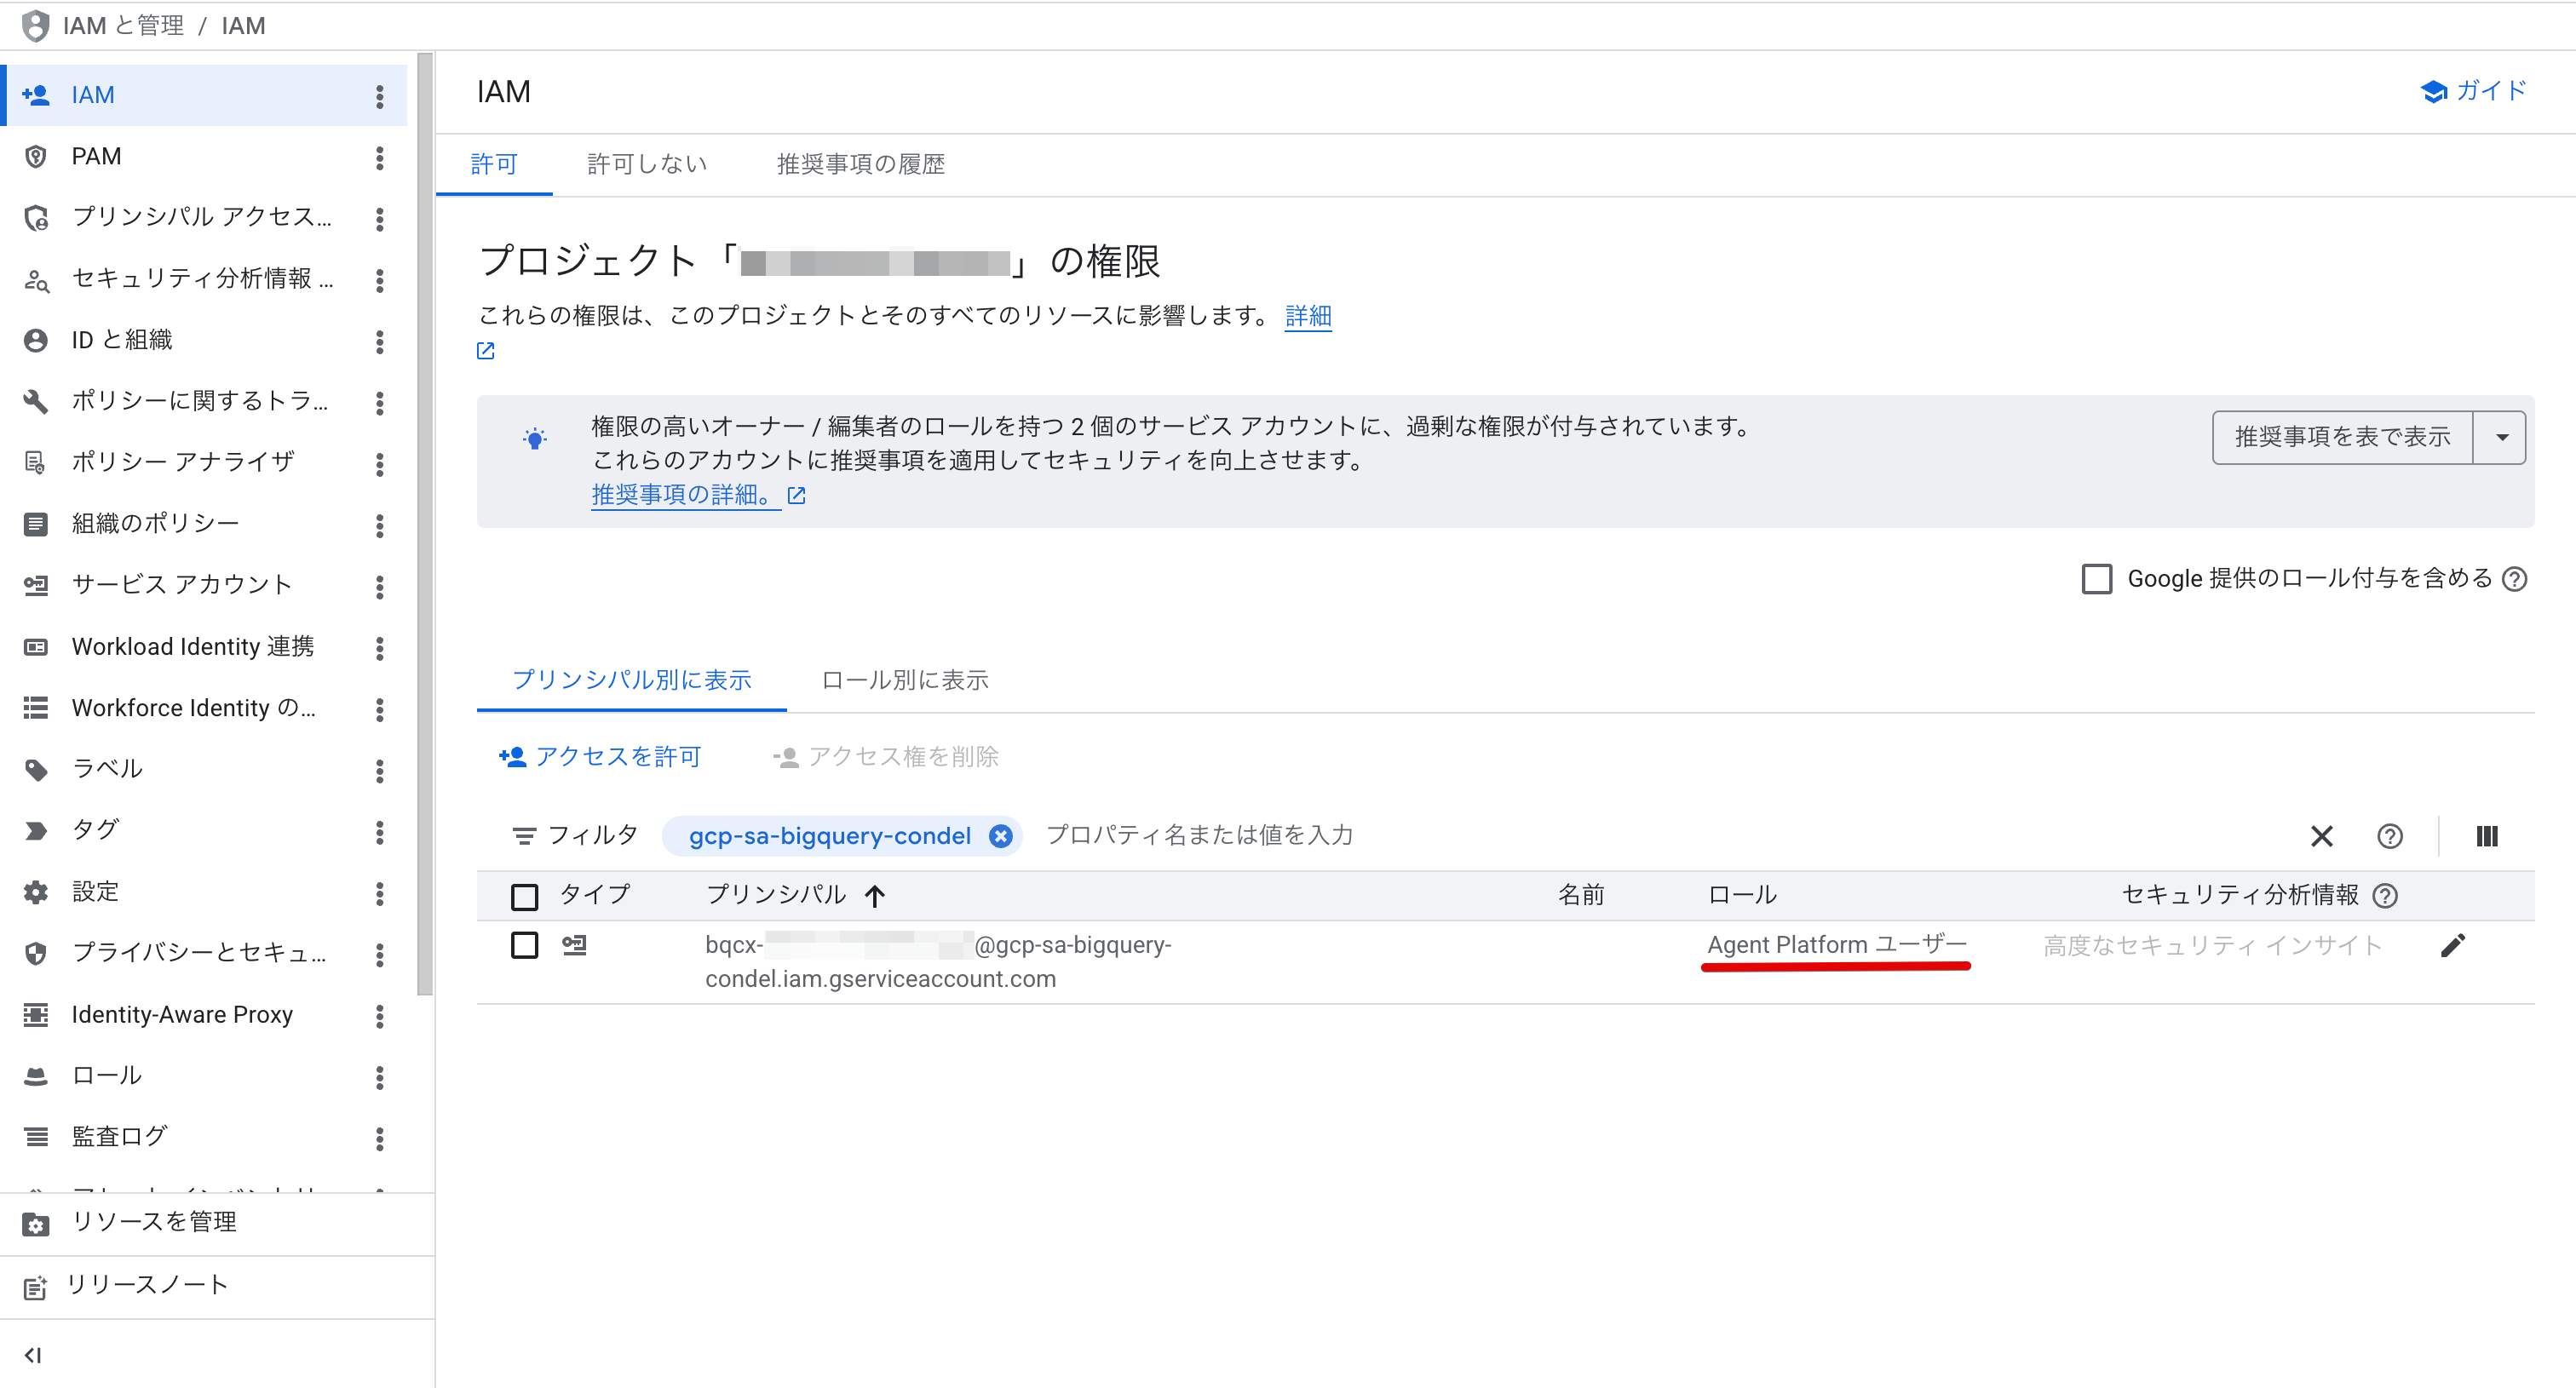Click アクセスを許可 button
This screenshot has width=2576, height=1388.
click(601, 758)
